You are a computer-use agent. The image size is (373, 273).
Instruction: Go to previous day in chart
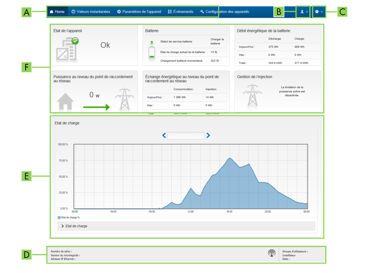tap(164, 135)
